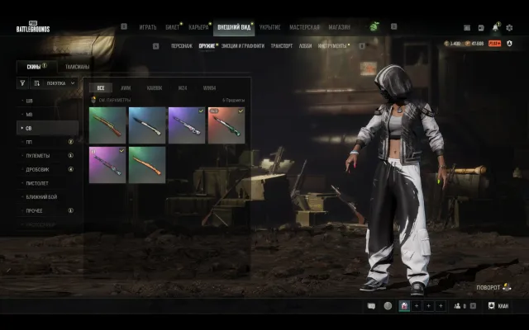Select the rifle skin on blue background
The image size is (529, 330).
(147, 125)
